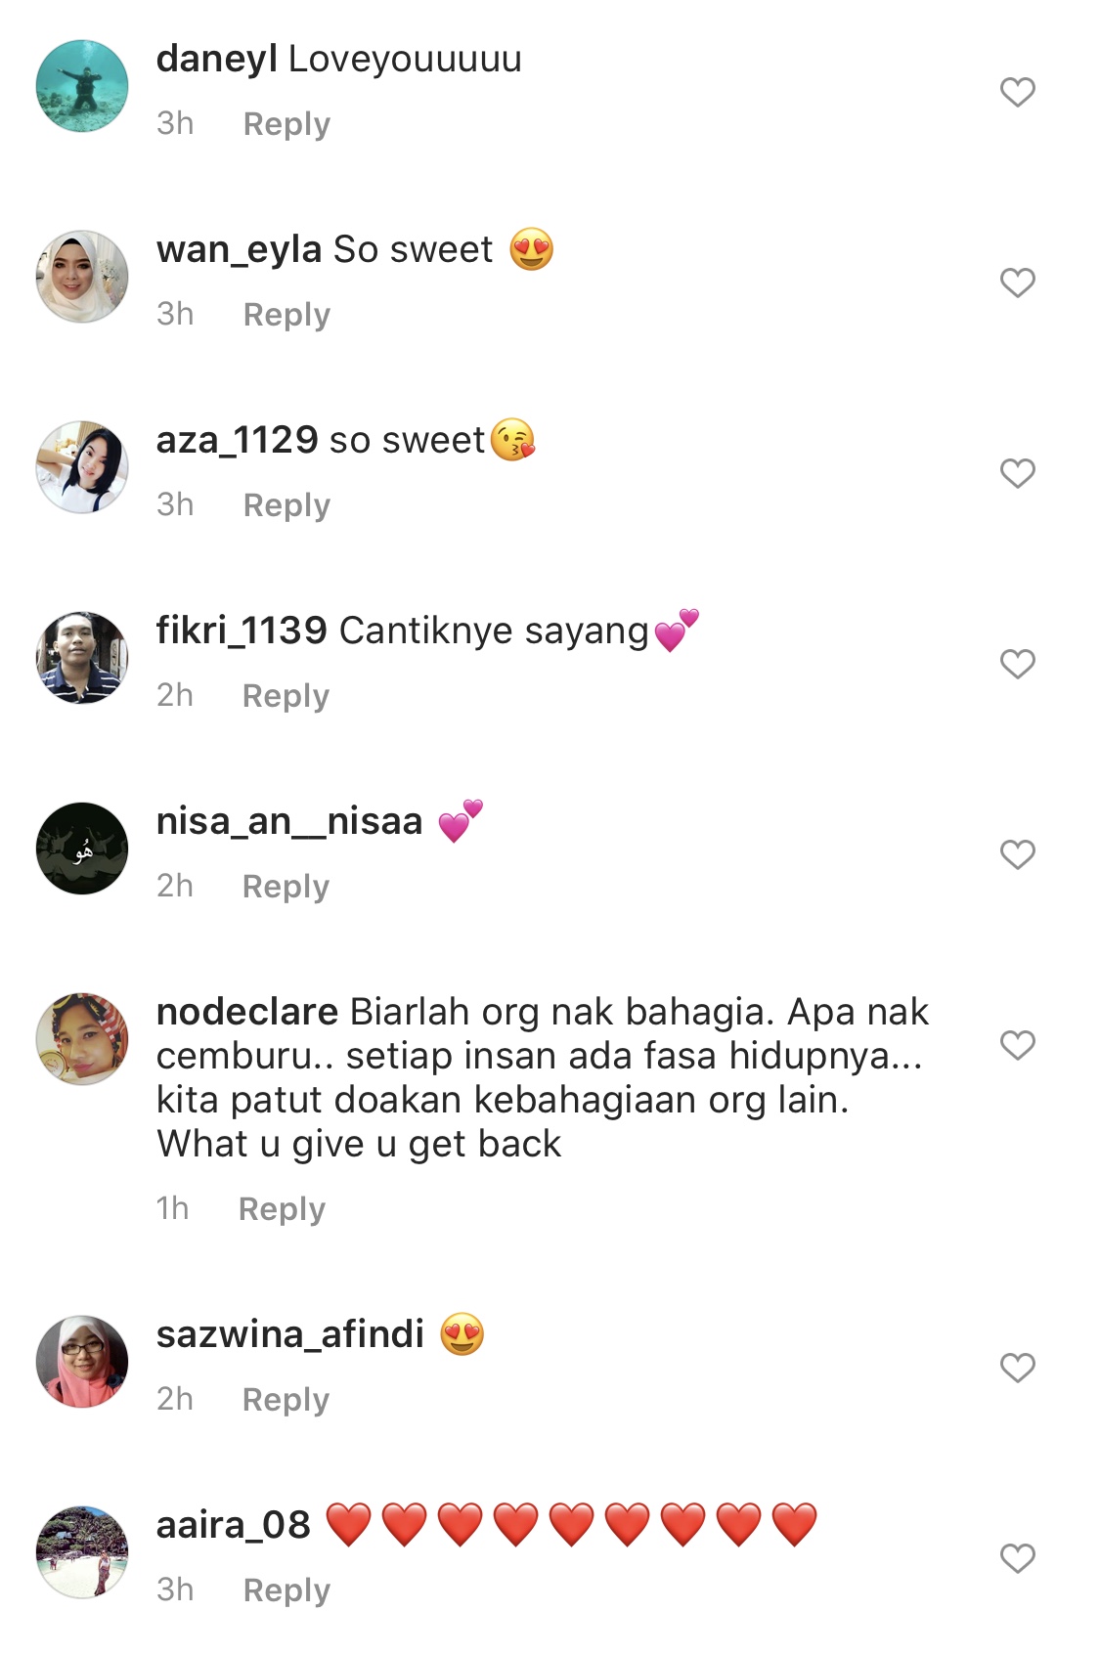Reply to daneyl's comment

pyautogui.click(x=286, y=124)
